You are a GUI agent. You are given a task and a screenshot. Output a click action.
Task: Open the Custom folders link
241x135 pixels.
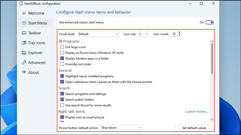197,111
